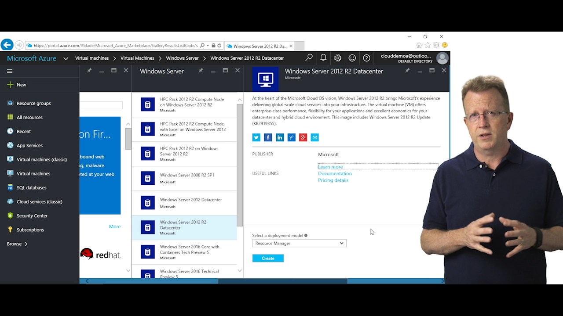Click Windows Server 2012 R2 Datacenter breadcrumb
This screenshot has width=563, height=316.
[247, 58]
